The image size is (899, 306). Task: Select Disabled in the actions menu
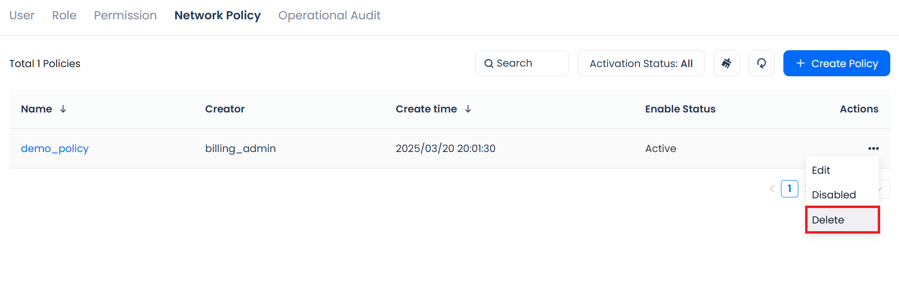pos(834,195)
